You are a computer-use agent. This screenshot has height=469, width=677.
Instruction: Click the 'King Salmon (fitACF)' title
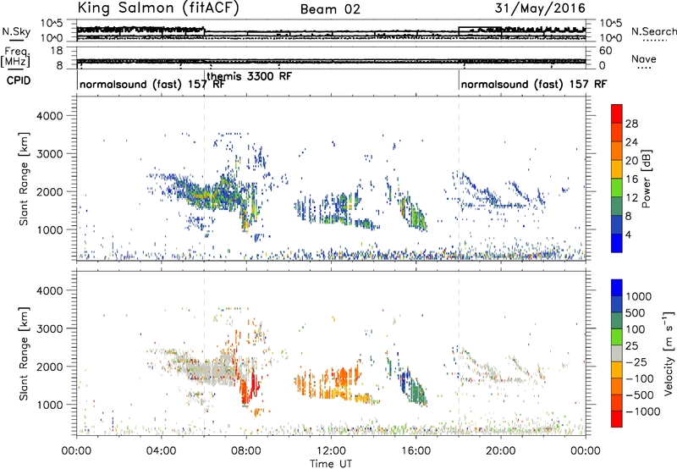[x=158, y=8]
